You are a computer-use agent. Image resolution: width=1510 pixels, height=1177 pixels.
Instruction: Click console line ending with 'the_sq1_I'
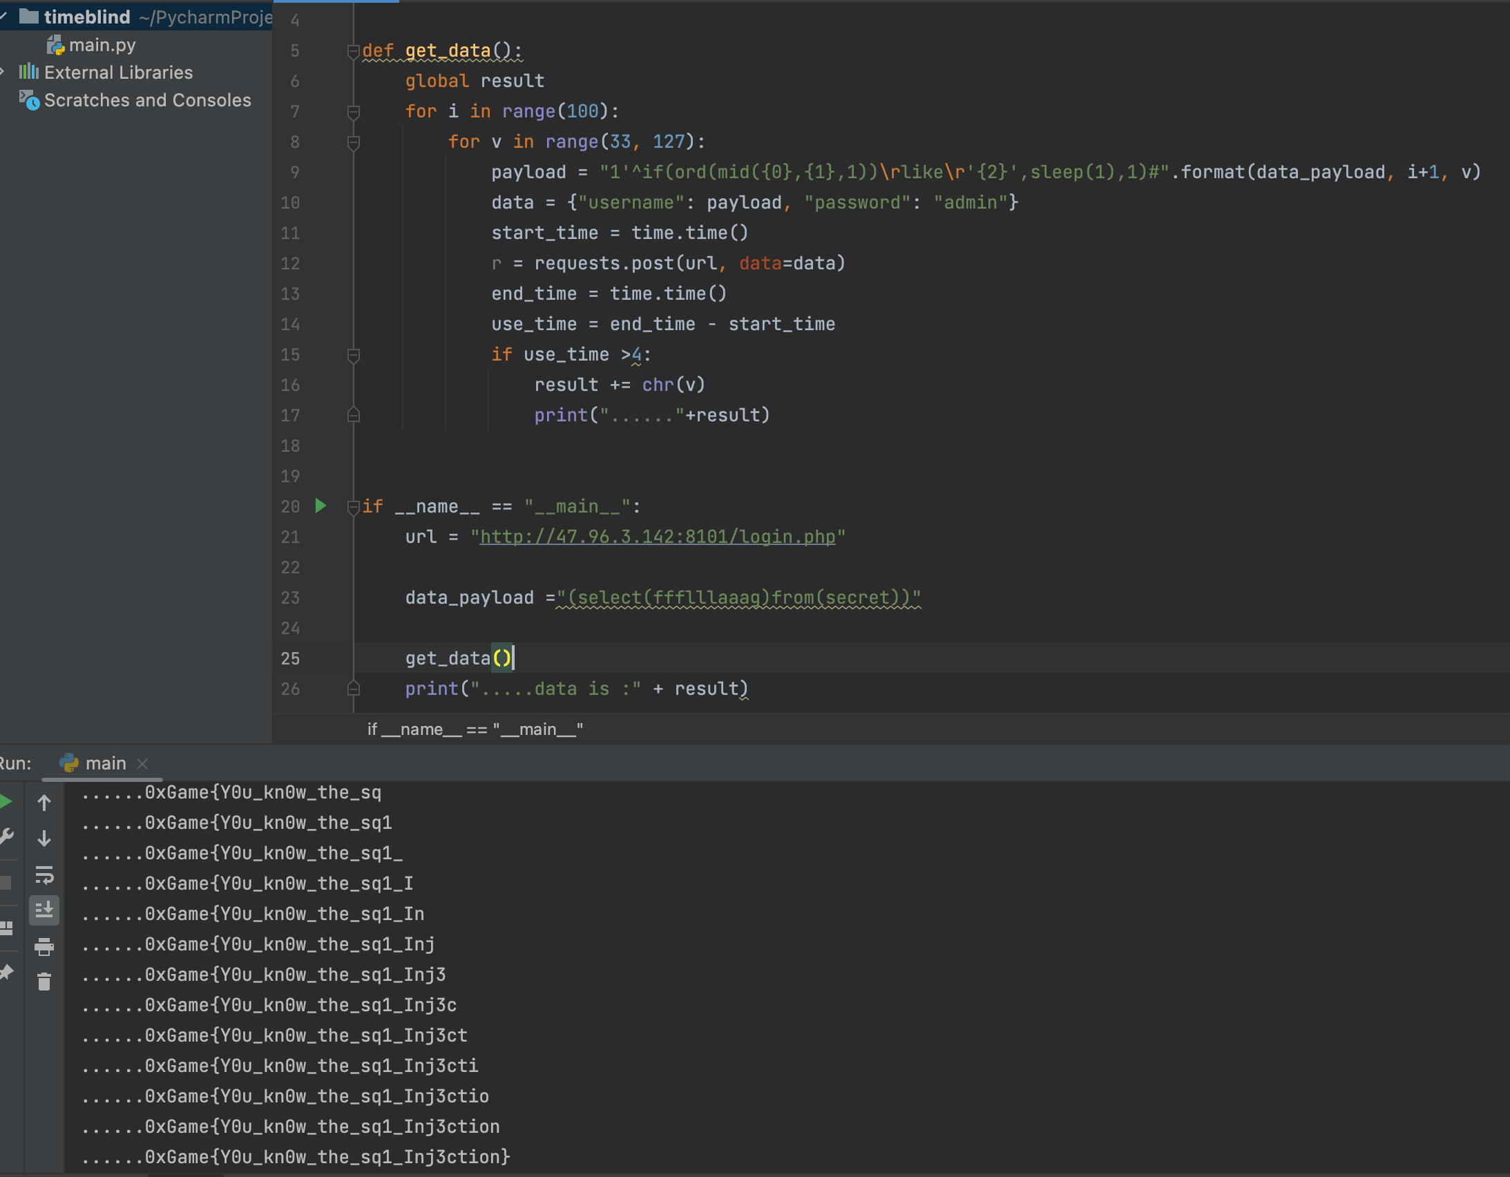[247, 883]
